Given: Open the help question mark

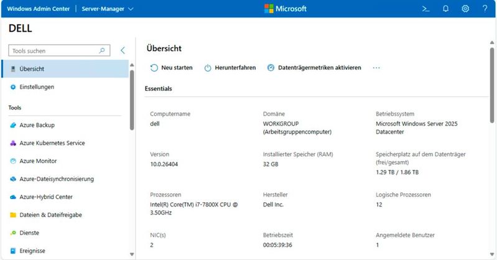Looking at the screenshot, I should (x=485, y=9).
